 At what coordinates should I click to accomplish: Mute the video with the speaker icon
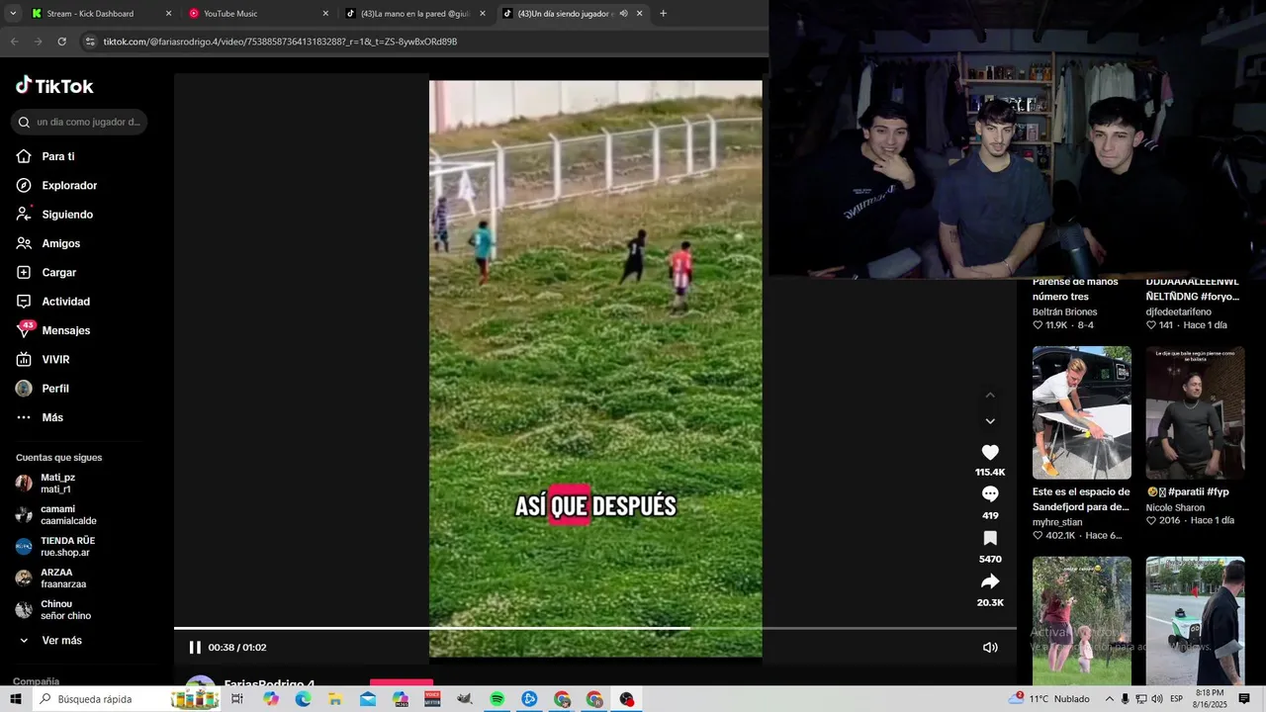click(990, 648)
